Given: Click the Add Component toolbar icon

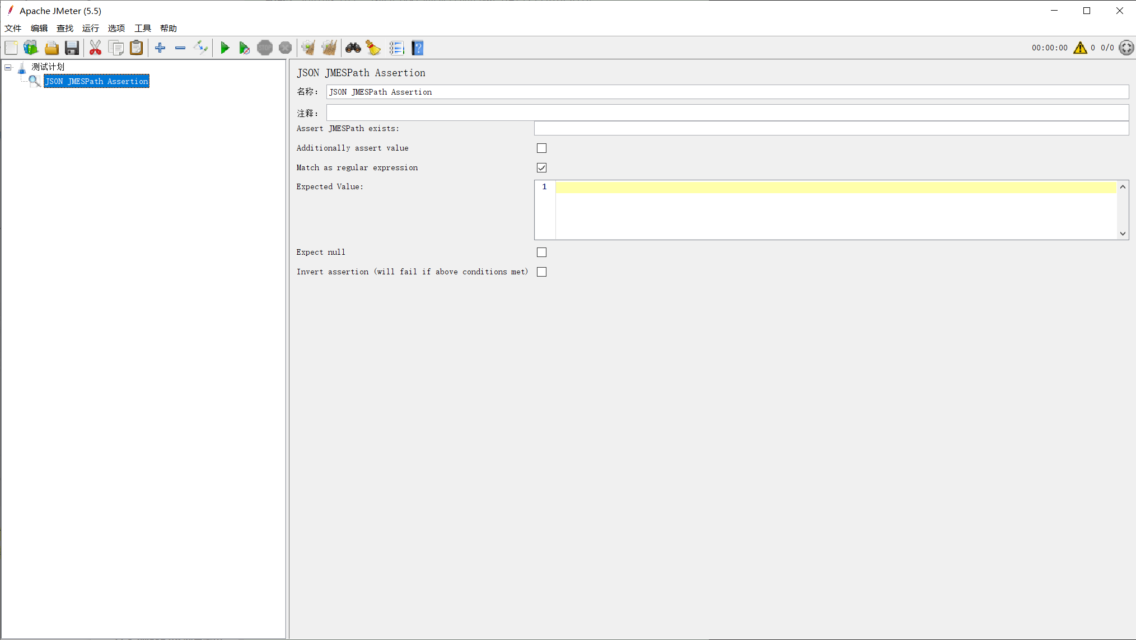Looking at the screenshot, I should (161, 48).
